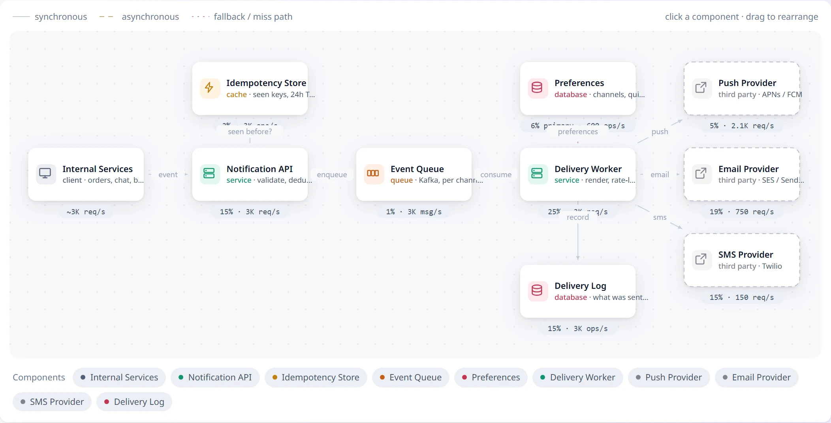Click the 'SMS Provider' node title
The height and width of the screenshot is (423, 831).
pyautogui.click(x=746, y=255)
